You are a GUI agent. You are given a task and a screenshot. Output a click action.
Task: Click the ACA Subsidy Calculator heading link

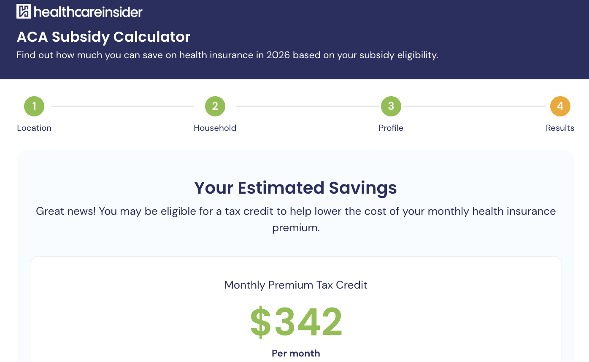pos(103,37)
